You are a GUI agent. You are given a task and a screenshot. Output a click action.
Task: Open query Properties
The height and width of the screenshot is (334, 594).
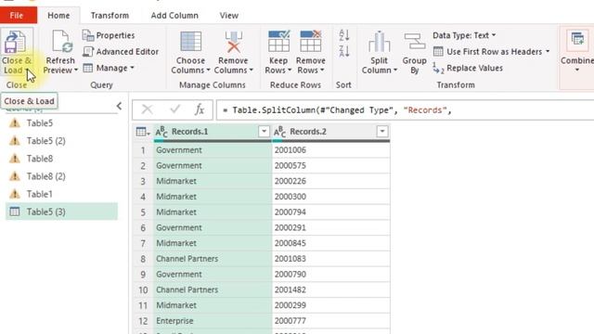(109, 35)
